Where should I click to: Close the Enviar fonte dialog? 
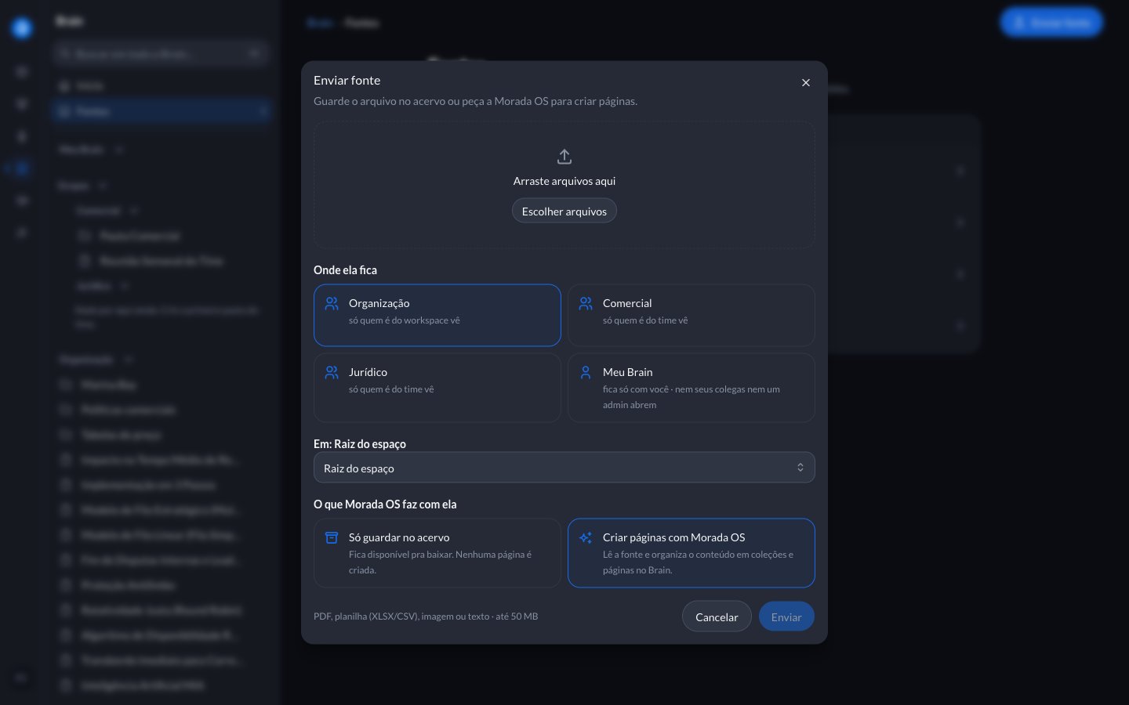805,82
